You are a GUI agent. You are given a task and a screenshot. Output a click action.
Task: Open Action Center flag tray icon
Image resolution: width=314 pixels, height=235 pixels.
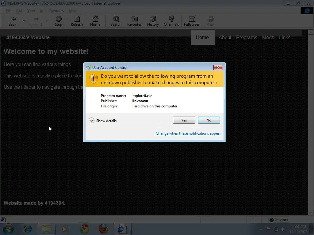pyautogui.click(x=268, y=229)
